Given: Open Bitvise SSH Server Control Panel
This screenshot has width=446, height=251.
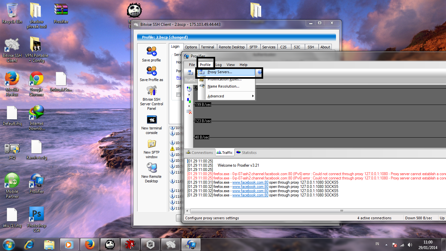Looking at the screenshot, I should [x=151, y=98].
